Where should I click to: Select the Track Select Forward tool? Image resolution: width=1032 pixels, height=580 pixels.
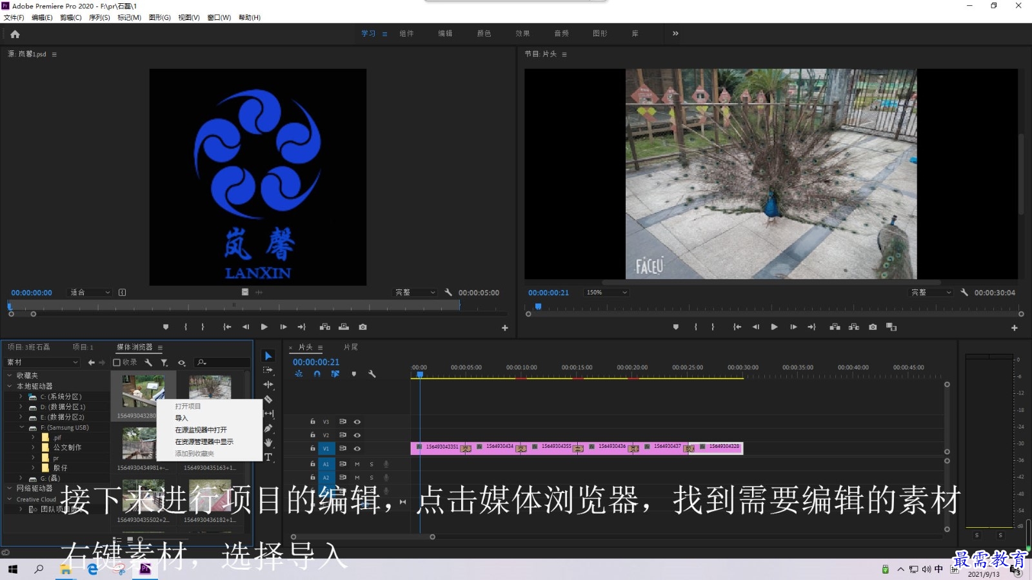click(268, 370)
